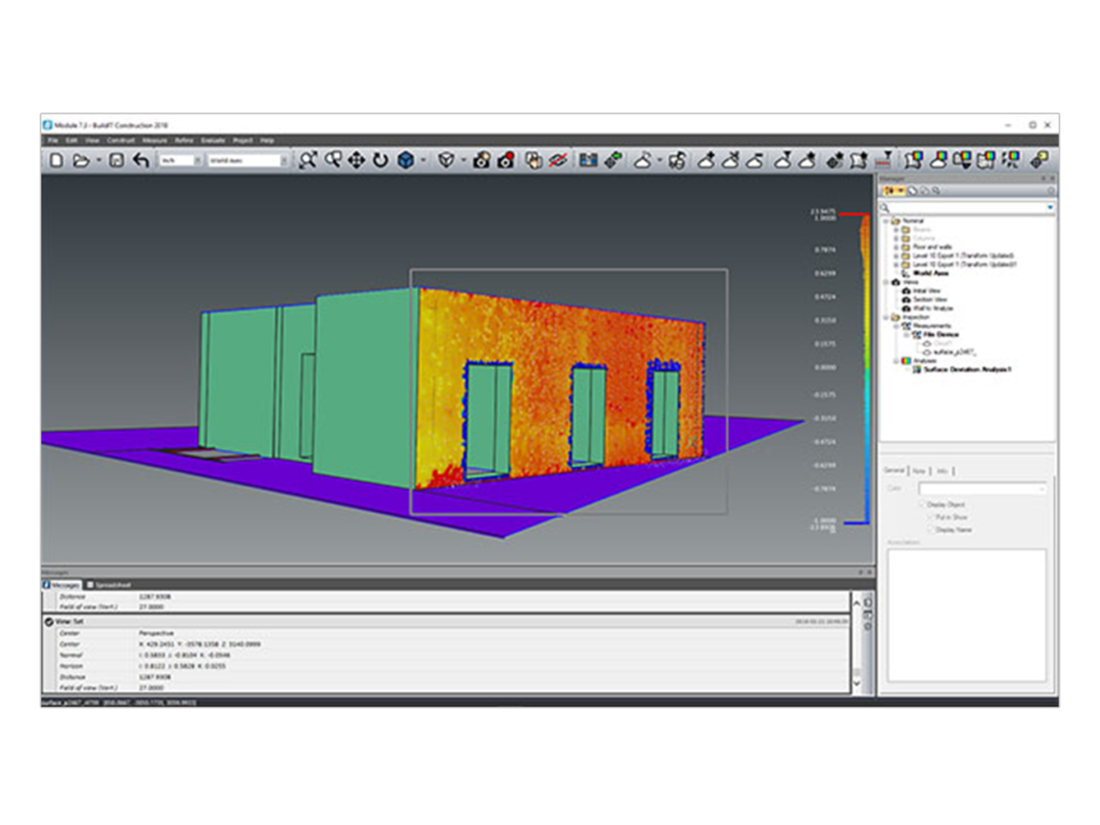Viewport: 1100px width, 825px height.
Task: Click the search magnifier in the Manager panel
Action: click(885, 207)
